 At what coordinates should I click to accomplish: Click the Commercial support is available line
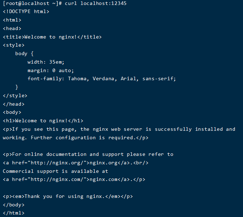point(55,171)
